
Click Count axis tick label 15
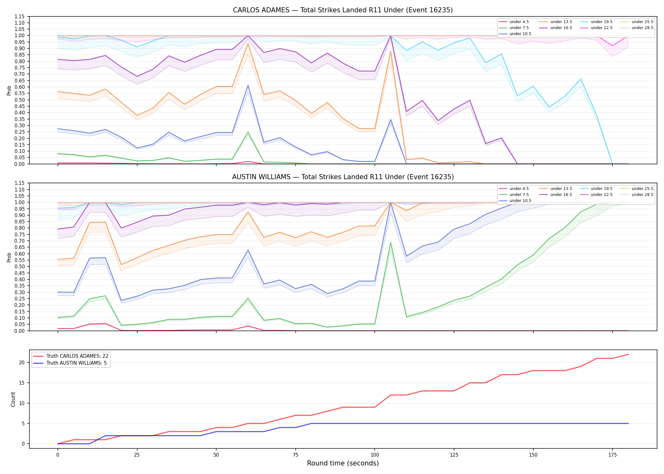[22, 383]
